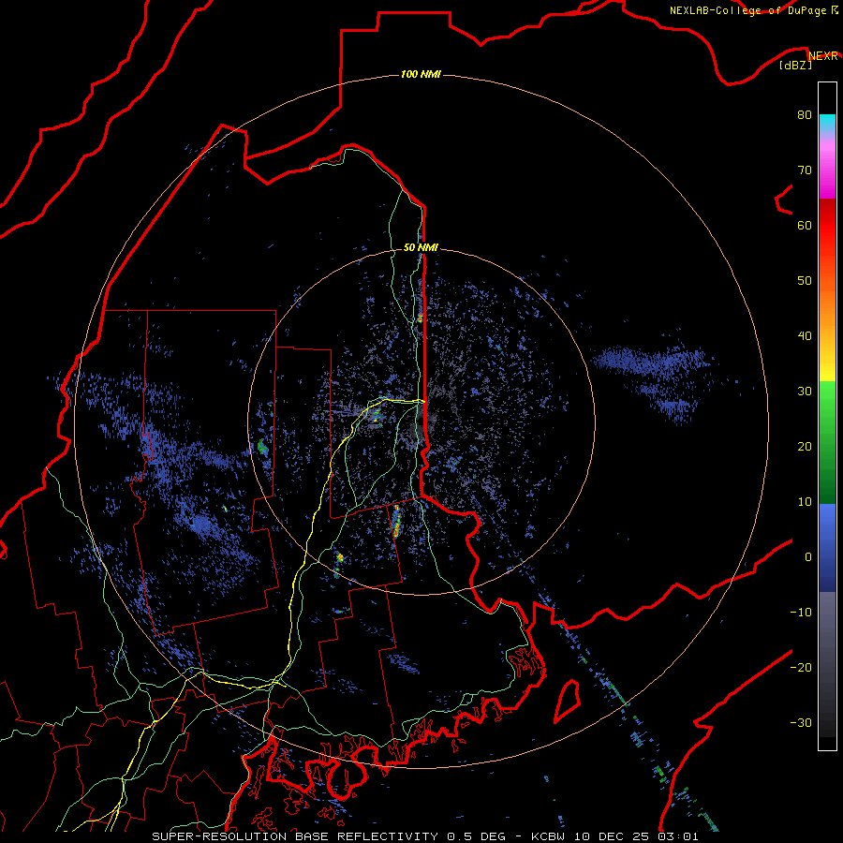
Task: Click the magenta band of the color bar
Action: (x=827, y=172)
